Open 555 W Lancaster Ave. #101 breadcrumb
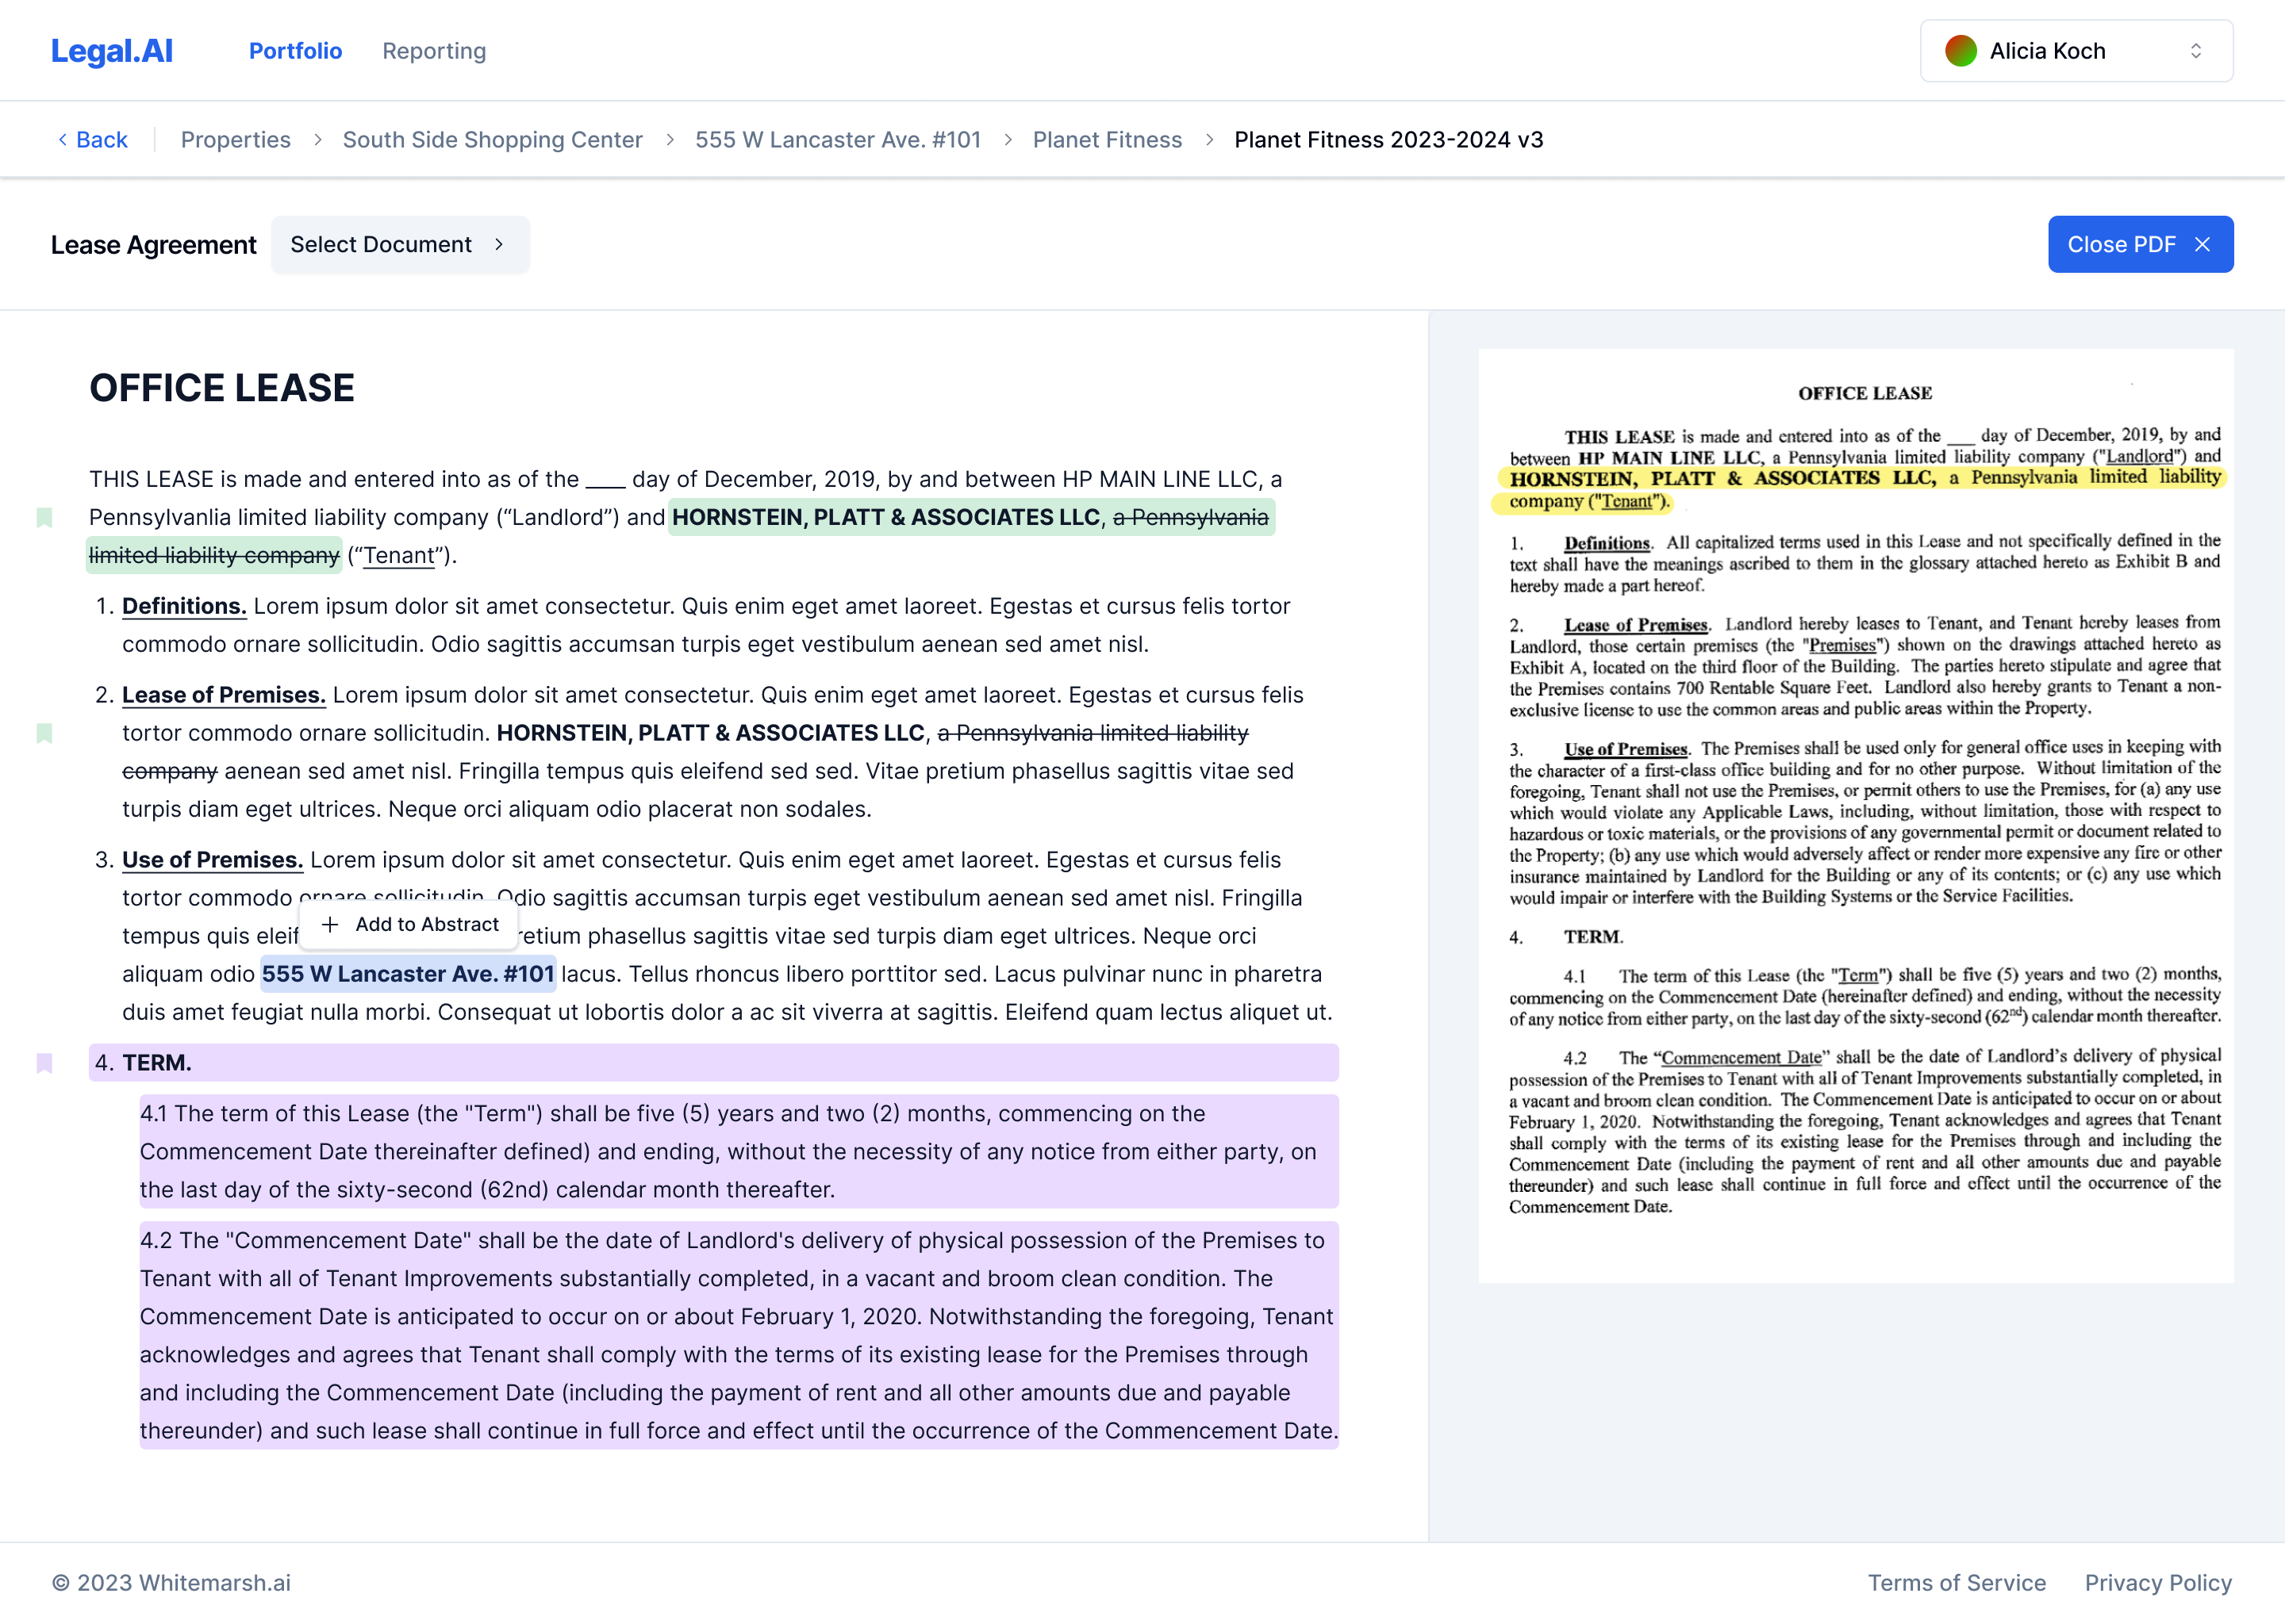This screenshot has width=2285, height=1624. pyautogui.click(x=839, y=140)
